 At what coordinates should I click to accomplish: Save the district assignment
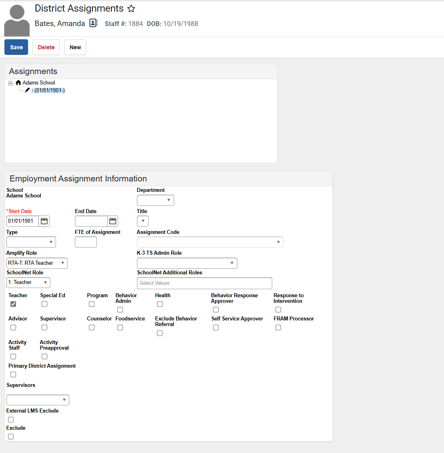click(x=16, y=47)
